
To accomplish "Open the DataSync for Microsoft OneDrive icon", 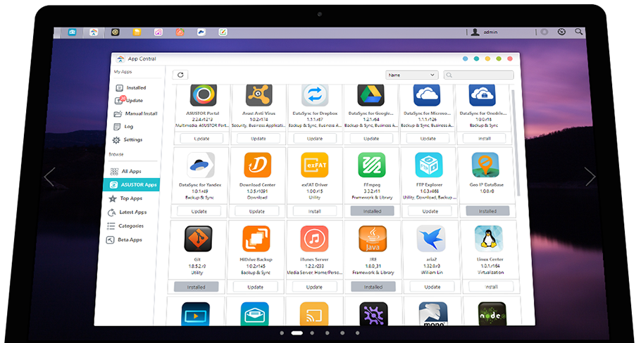I will click(x=426, y=95).
